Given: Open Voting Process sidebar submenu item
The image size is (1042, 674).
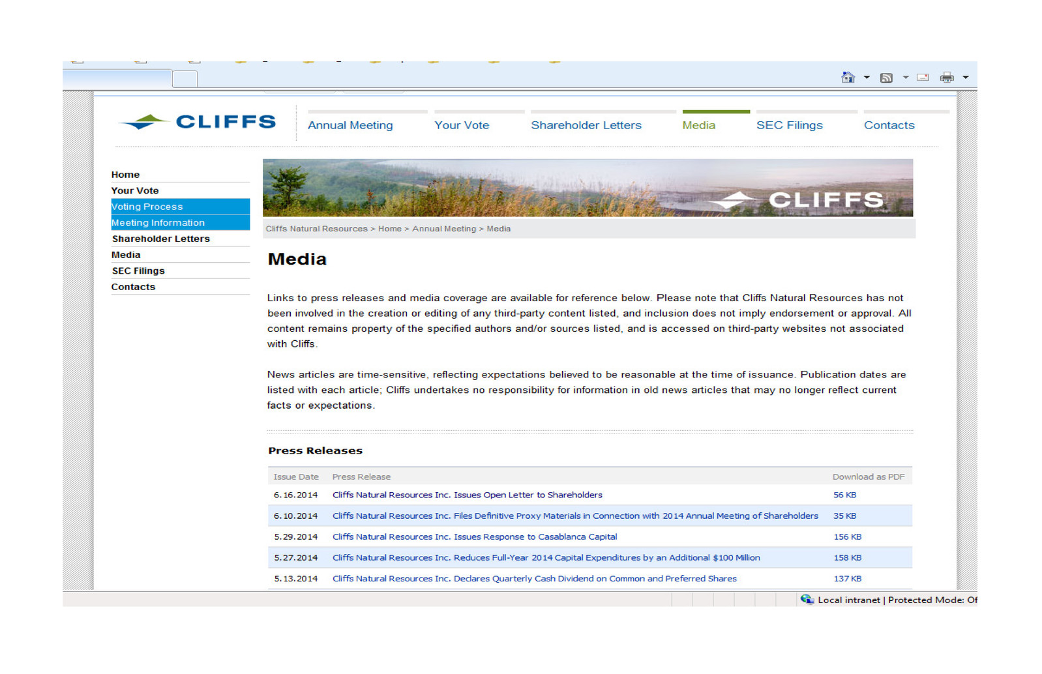Looking at the screenshot, I should 181,207.
